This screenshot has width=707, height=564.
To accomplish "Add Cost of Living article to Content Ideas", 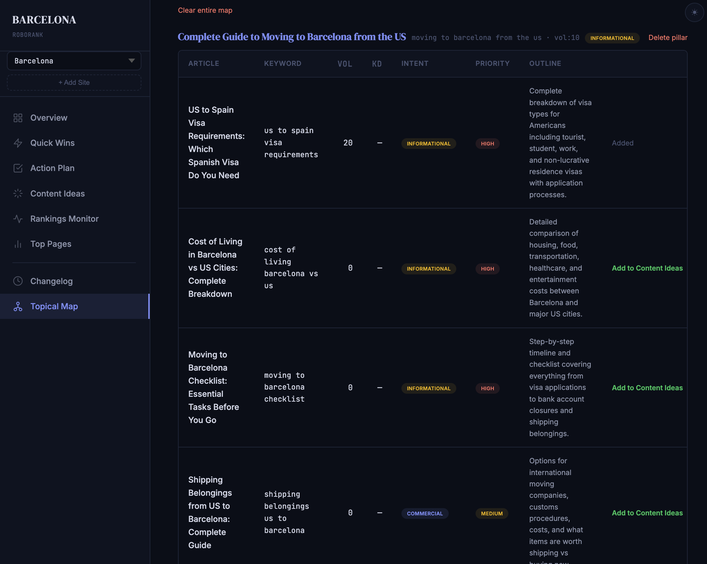I will coord(647,268).
